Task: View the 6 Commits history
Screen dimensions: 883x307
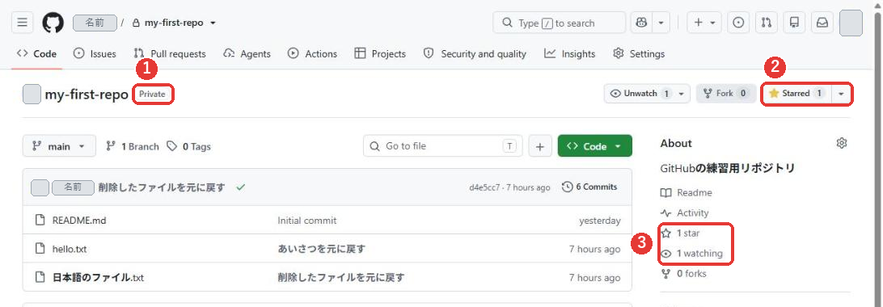Action: tap(589, 187)
